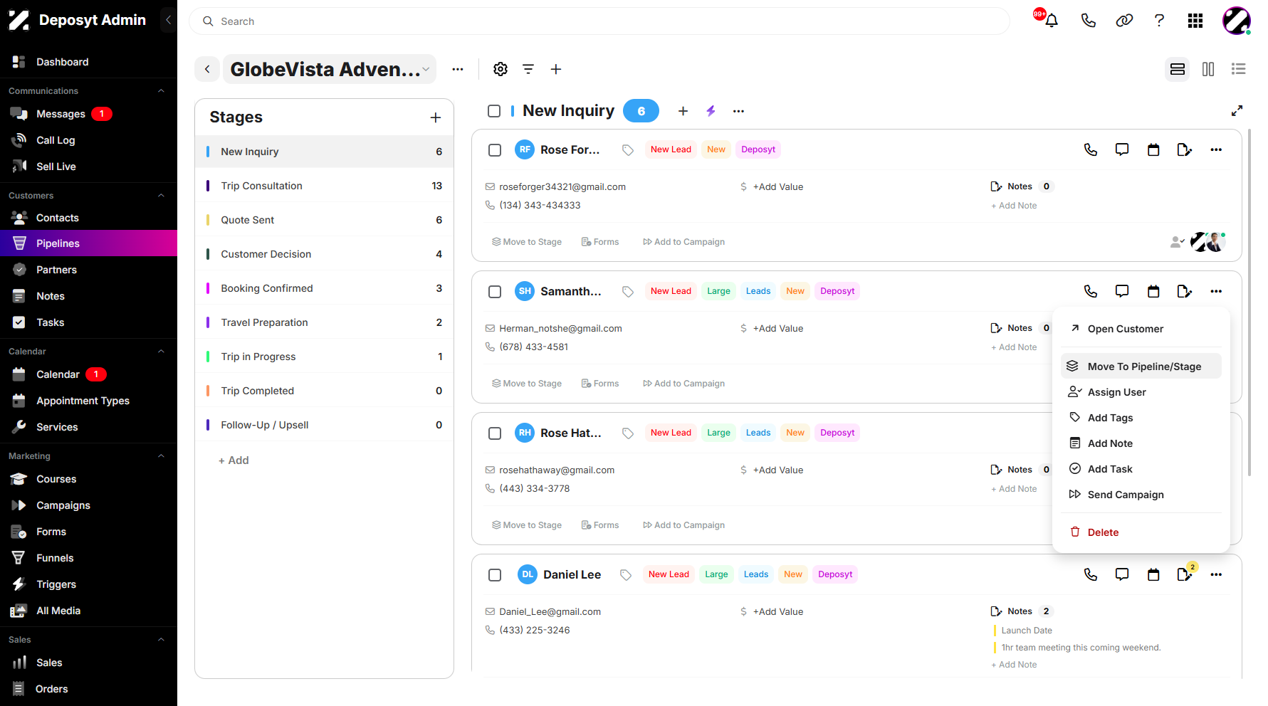Expand the pipeline view fullscreen arrows
The width and height of the screenshot is (1268, 706).
pyautogui.click(x=1237, y=110)
